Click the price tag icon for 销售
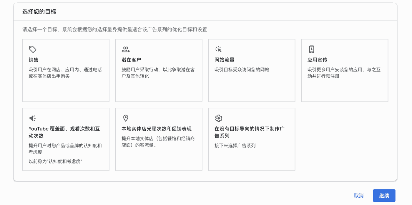The height and width of the screenshot is (205, 412). (33, 49)
